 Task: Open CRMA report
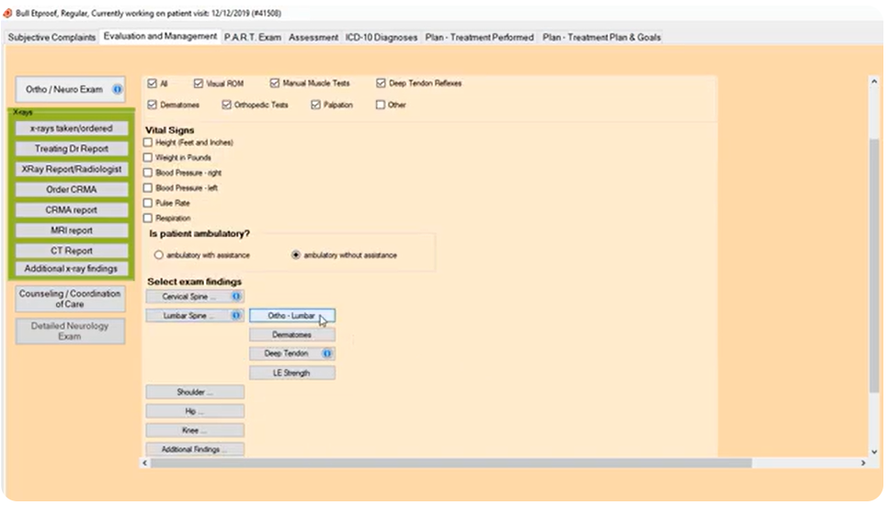pyautogui.click(x=72, y=209)
